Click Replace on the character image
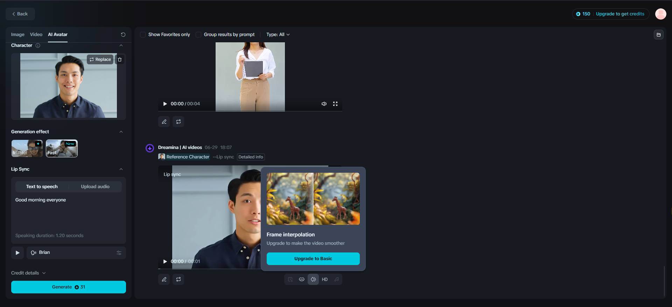 (100, 59)
